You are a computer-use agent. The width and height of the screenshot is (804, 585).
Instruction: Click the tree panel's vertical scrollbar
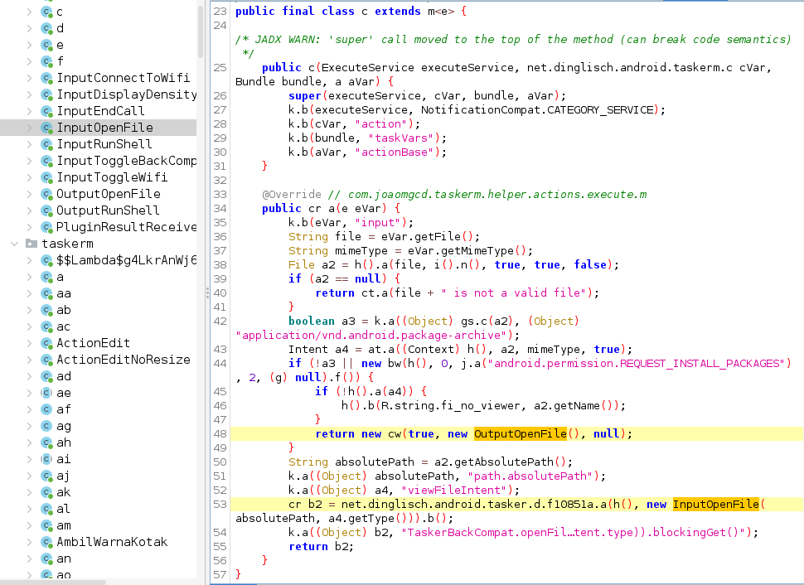(201, 31)
